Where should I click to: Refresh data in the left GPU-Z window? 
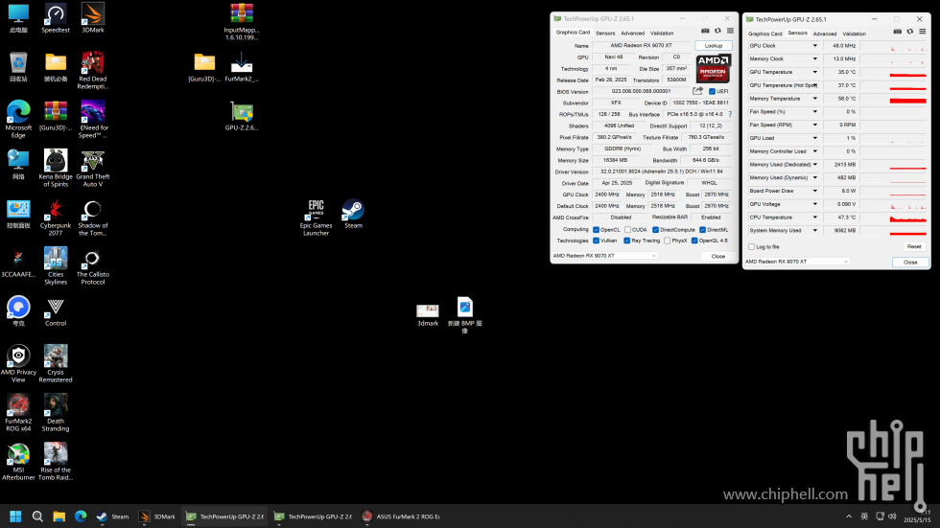point(717,31)
